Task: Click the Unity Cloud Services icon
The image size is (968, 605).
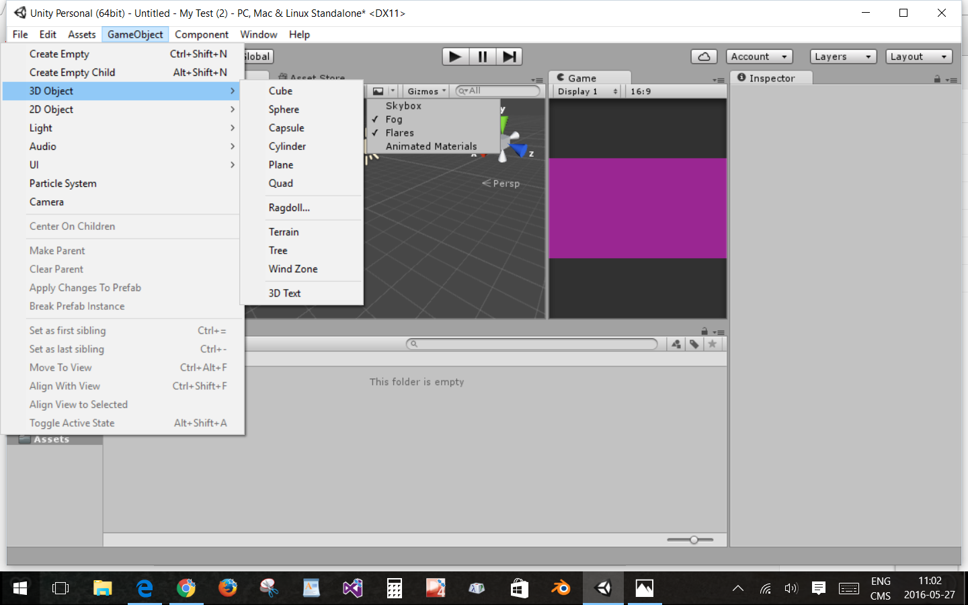Action: (704, 56)
